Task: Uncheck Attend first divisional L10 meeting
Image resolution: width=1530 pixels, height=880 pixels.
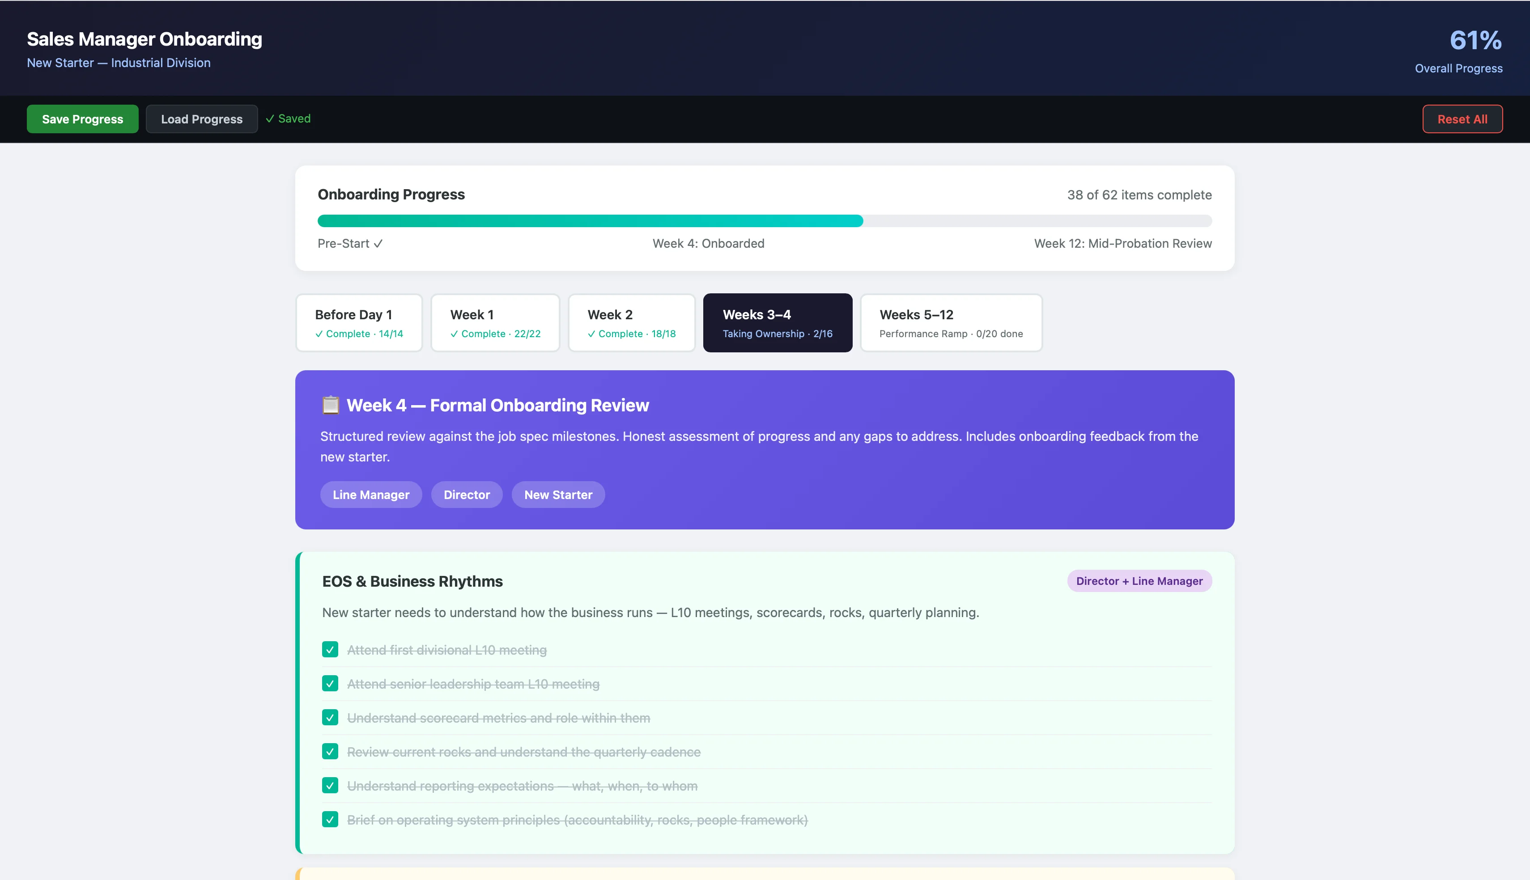Action: [330, 650]
